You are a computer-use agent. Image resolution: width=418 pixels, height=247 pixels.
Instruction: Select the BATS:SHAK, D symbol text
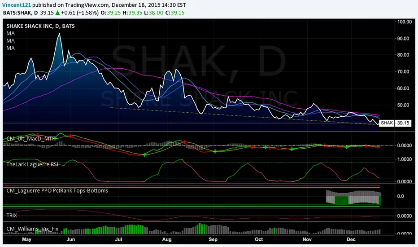pyautogui.click(x=20, y=13)
